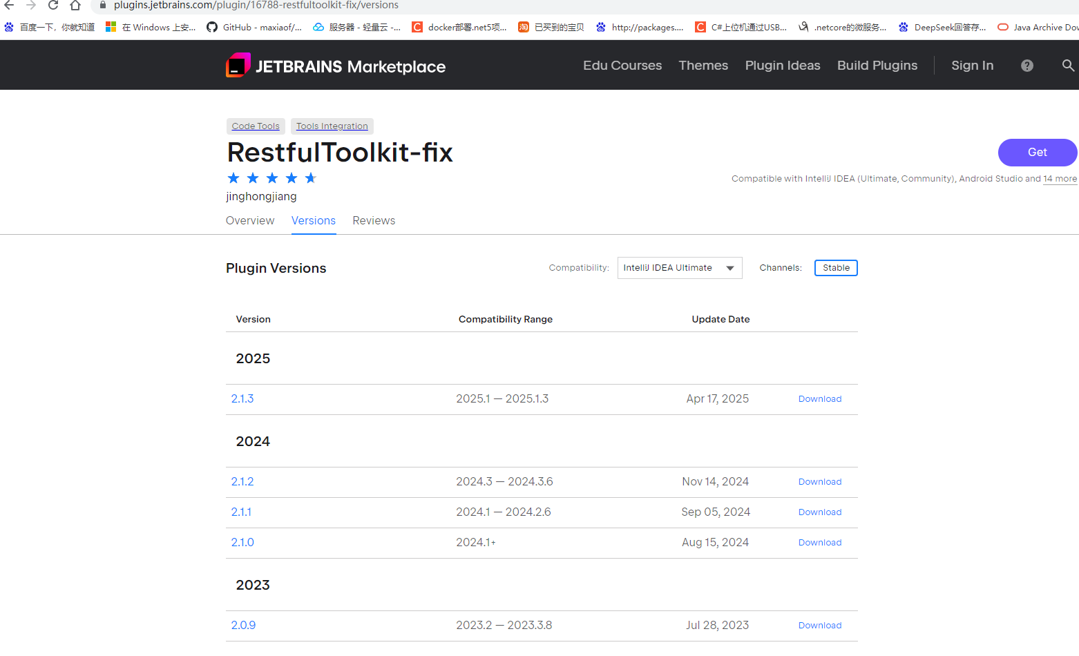
Task: Open the docker部署.net5 bookmark
Action: [459, 27]
